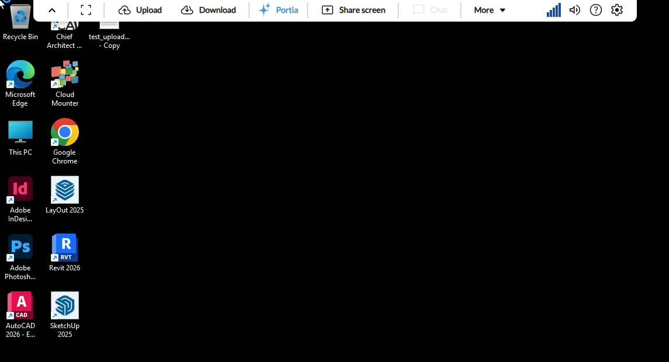Select the Cloud Mounter shortcut

(65, 83)
